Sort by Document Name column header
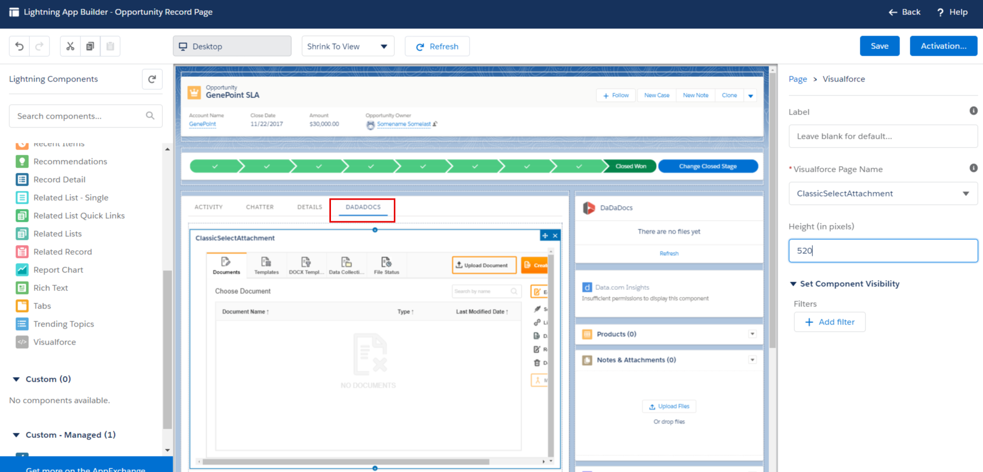 (x=245, y=312)
